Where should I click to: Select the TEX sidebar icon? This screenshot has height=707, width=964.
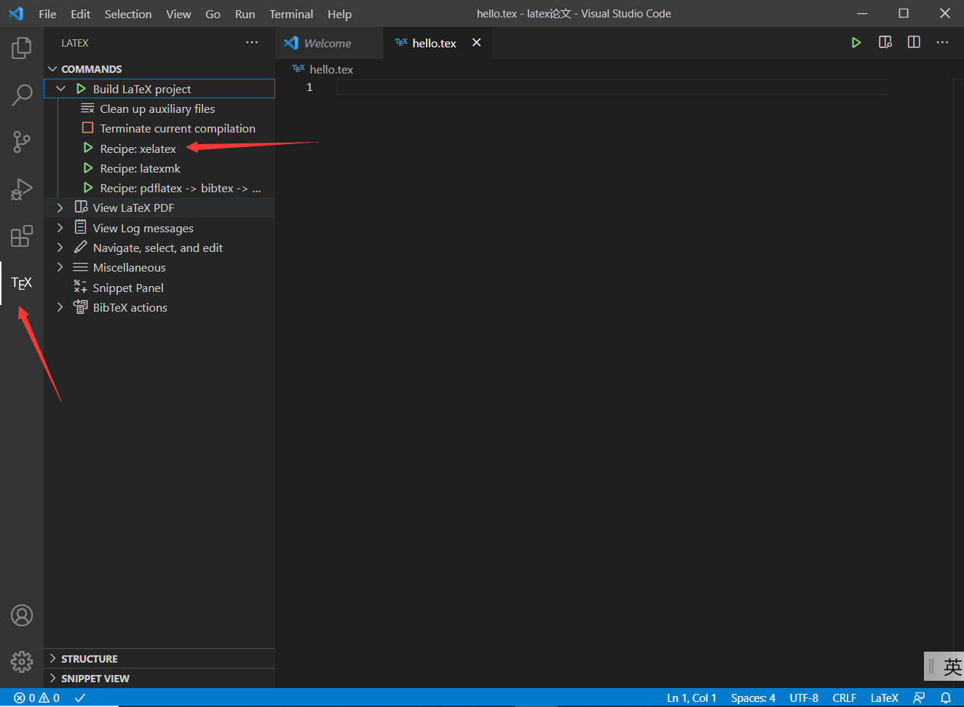(x=21, y=283)
